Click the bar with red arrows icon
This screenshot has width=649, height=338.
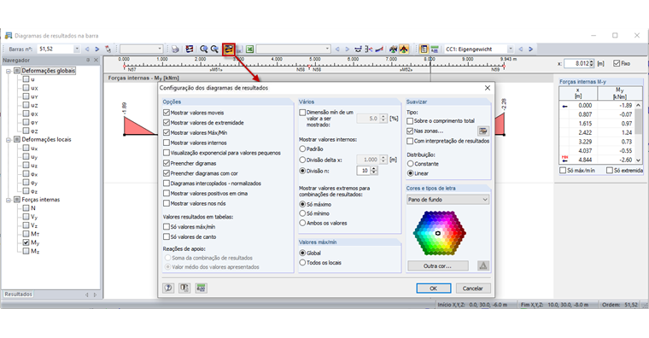coord(368,50)
